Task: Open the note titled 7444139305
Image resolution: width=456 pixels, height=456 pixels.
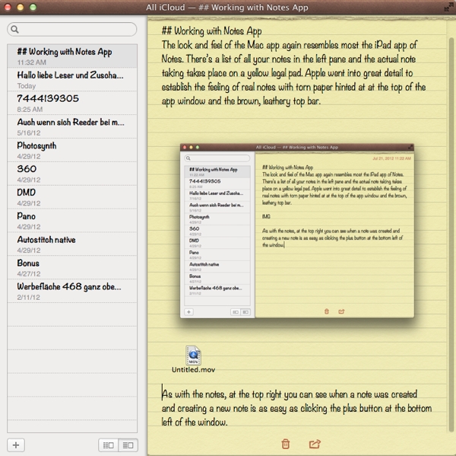Action: pos(72,103)
